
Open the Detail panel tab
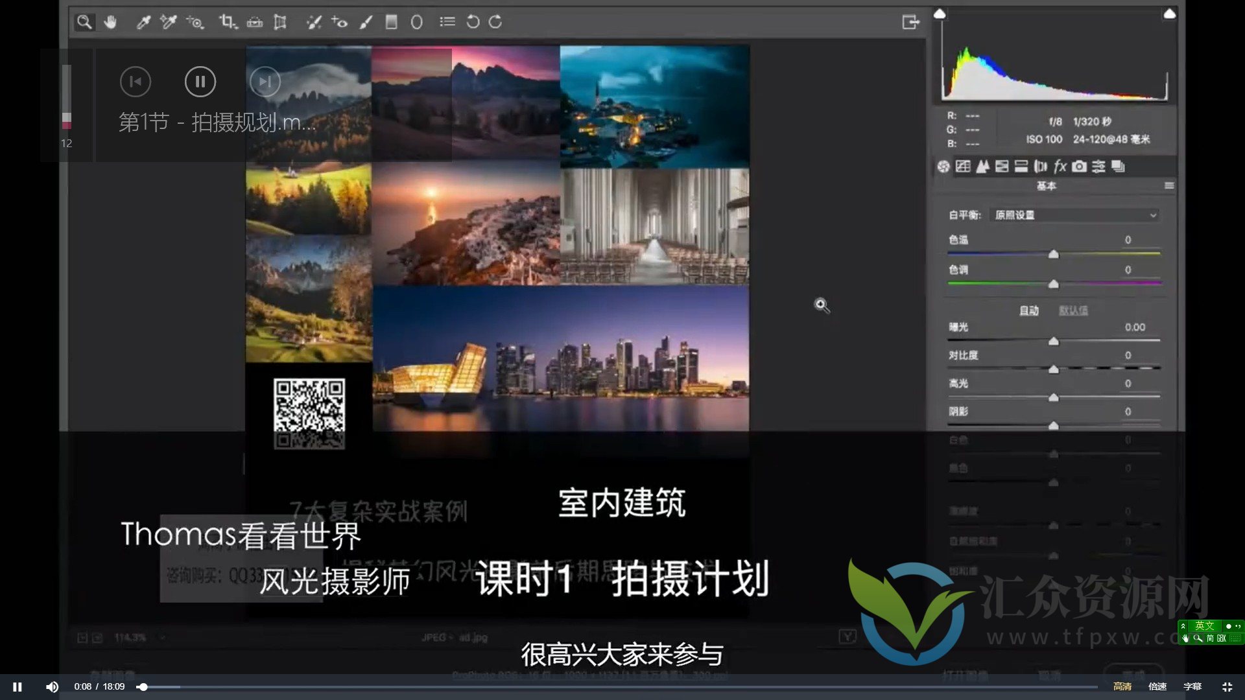point(982,167)
